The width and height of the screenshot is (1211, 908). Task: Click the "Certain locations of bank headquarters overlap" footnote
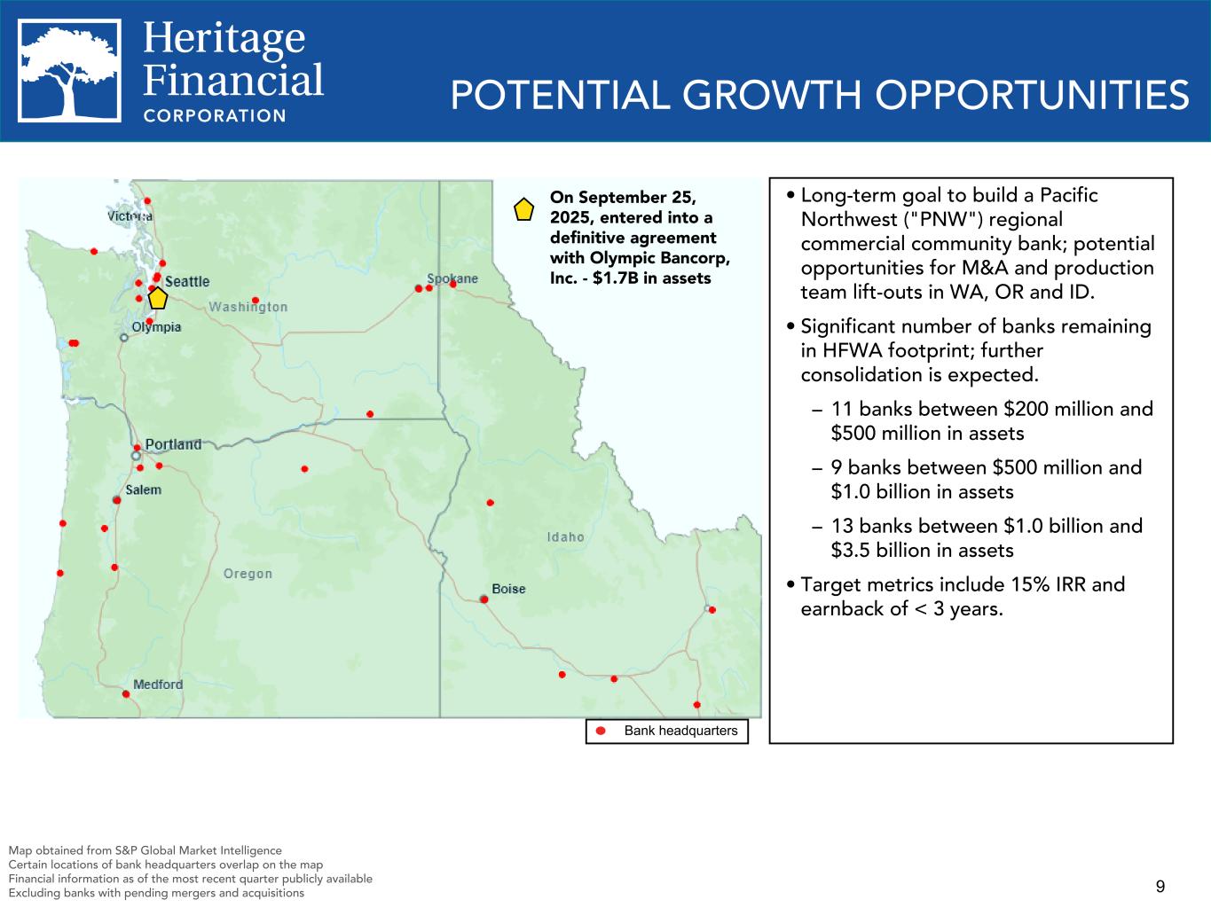coord(165,865)
